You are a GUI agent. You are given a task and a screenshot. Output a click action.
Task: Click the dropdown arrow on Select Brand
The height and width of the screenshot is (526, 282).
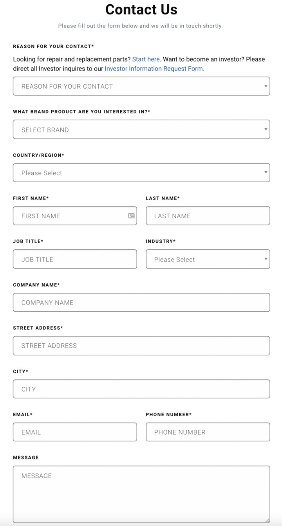pyautogui.click(x=266, y=129)
